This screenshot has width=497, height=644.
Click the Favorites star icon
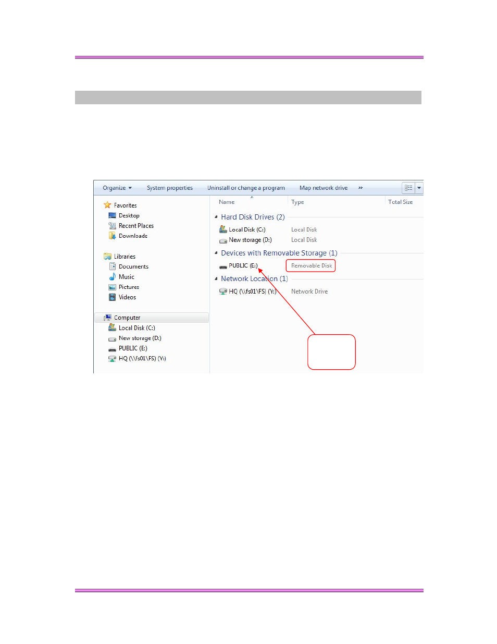tap(107, 205)
